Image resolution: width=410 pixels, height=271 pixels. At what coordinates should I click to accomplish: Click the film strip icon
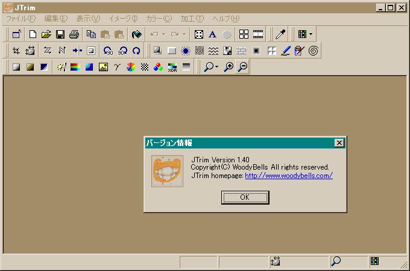pyautogui.click(x=258, y=34)
